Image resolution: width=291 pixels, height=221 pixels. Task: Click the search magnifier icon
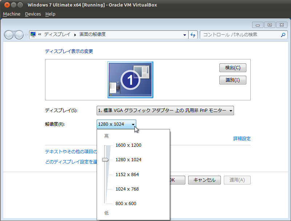pos(283,35)
